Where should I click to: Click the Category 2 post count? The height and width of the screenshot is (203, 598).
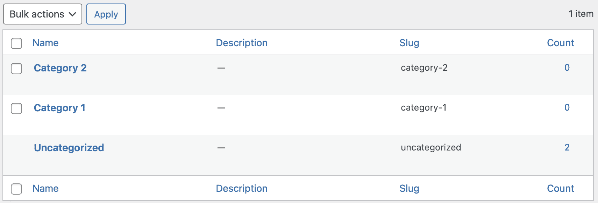pyautogui.click(x=567, y=68)
